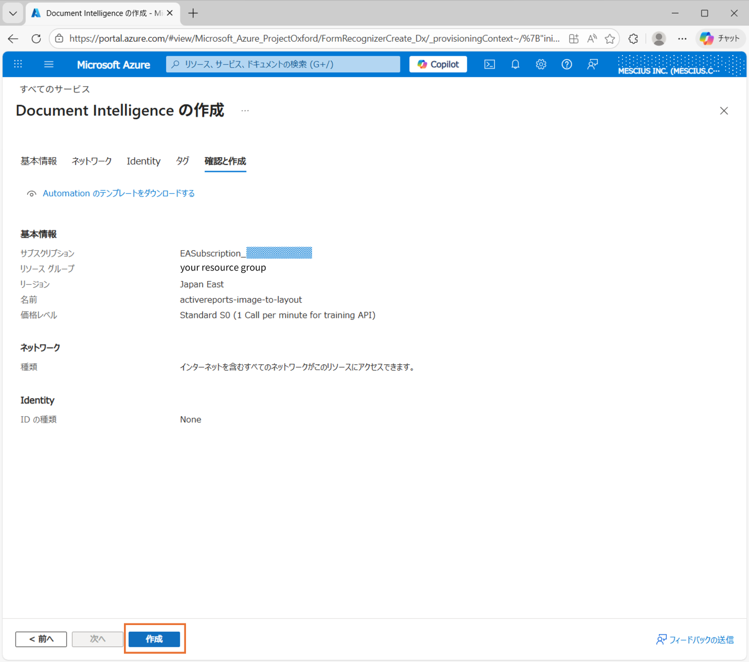Open the portal hamburger menu
Viewport: 749px width, 662px height.
pyautogui.click(x=48, y=64)
